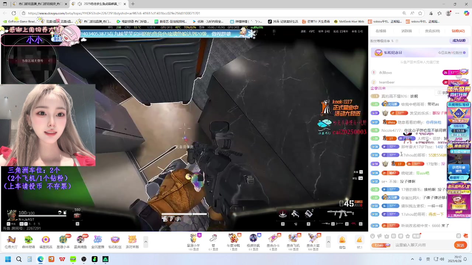The image size is (472, 265).
Task: Switch to the 活跃榜 tab
Action: point(407,31)
